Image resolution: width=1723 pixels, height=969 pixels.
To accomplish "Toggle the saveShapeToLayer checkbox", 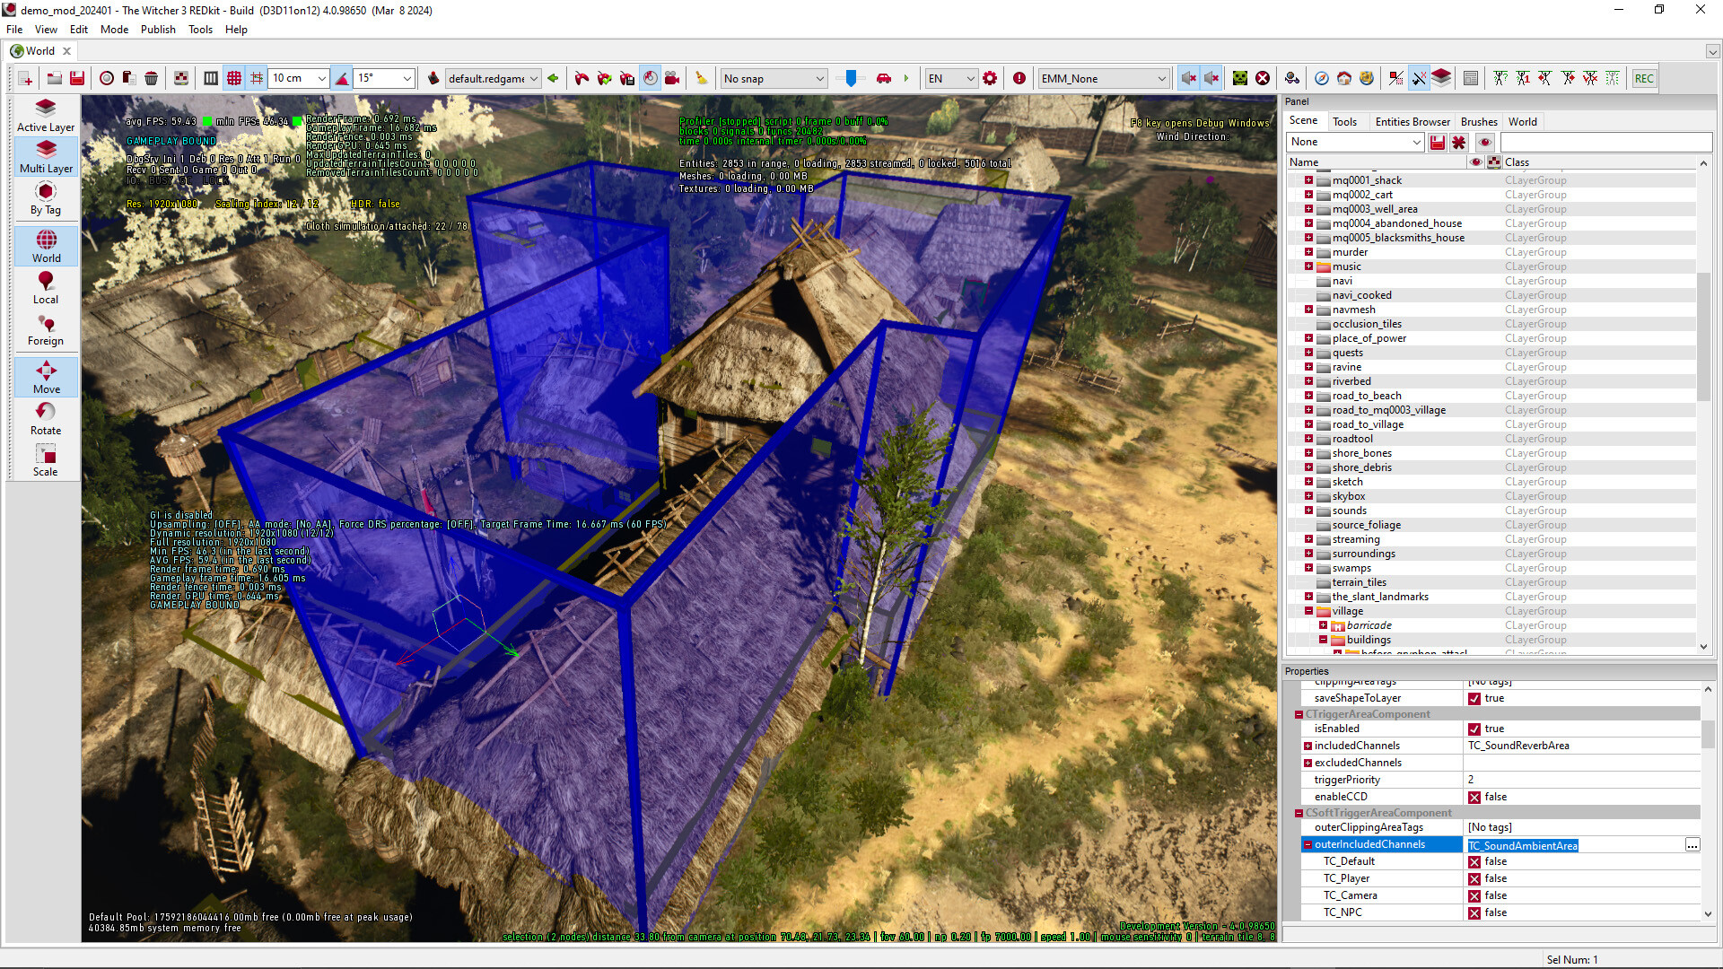I will (1474, 698).
